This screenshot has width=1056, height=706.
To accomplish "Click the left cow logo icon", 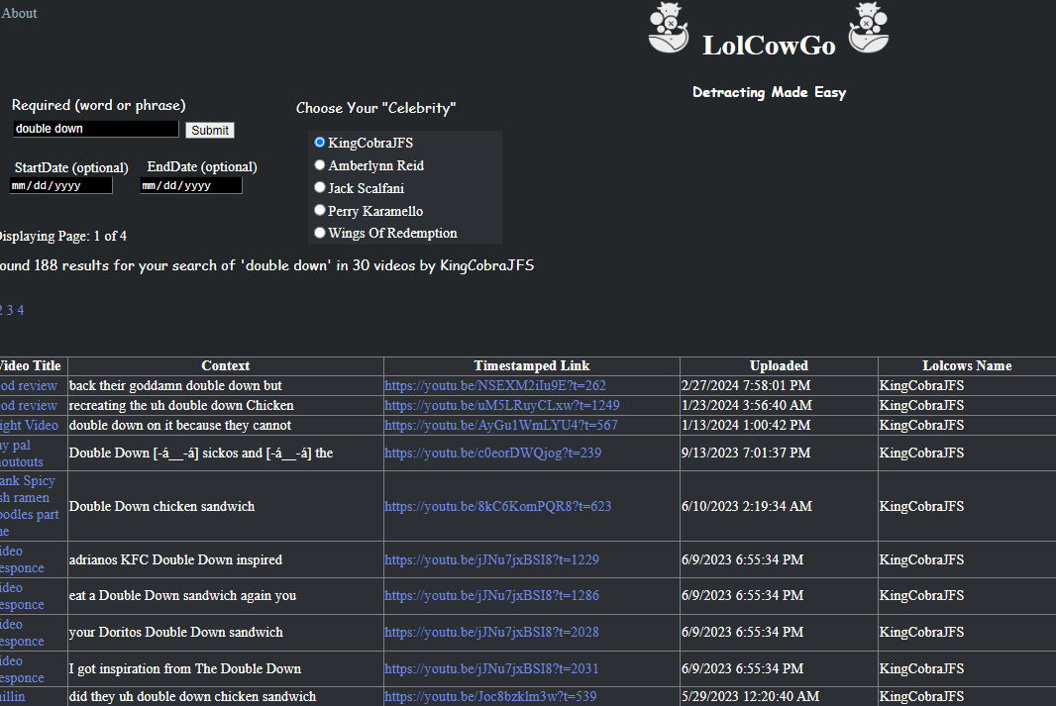I will pyautogui.click(x=668, y=28).
